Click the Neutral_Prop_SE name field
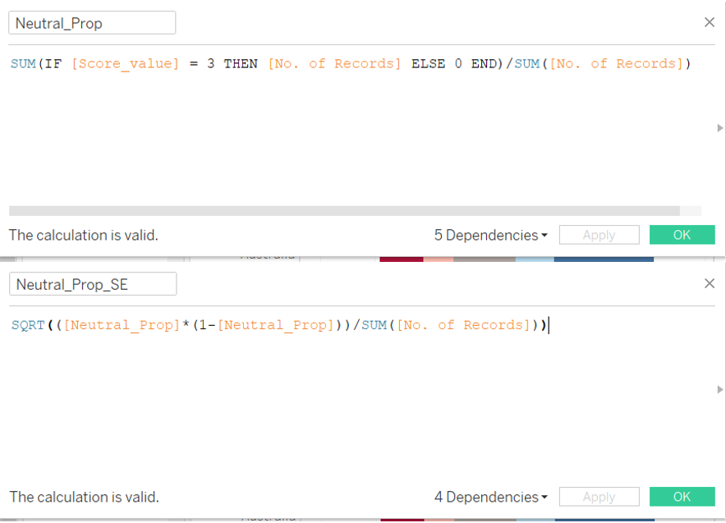Viewport: 726px width, 523px height. pyautogui.click(x=93, y=284)
